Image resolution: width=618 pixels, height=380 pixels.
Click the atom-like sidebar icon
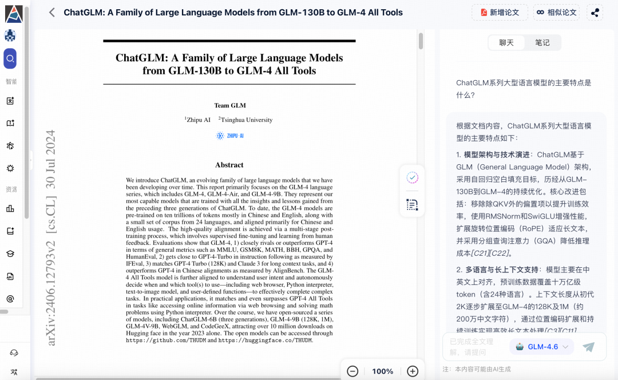pos(10,146)
